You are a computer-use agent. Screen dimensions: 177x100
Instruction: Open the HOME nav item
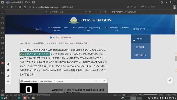[x=38, y=29]
